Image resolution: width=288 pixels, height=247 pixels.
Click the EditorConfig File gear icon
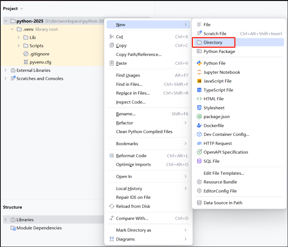pos(199,191)
